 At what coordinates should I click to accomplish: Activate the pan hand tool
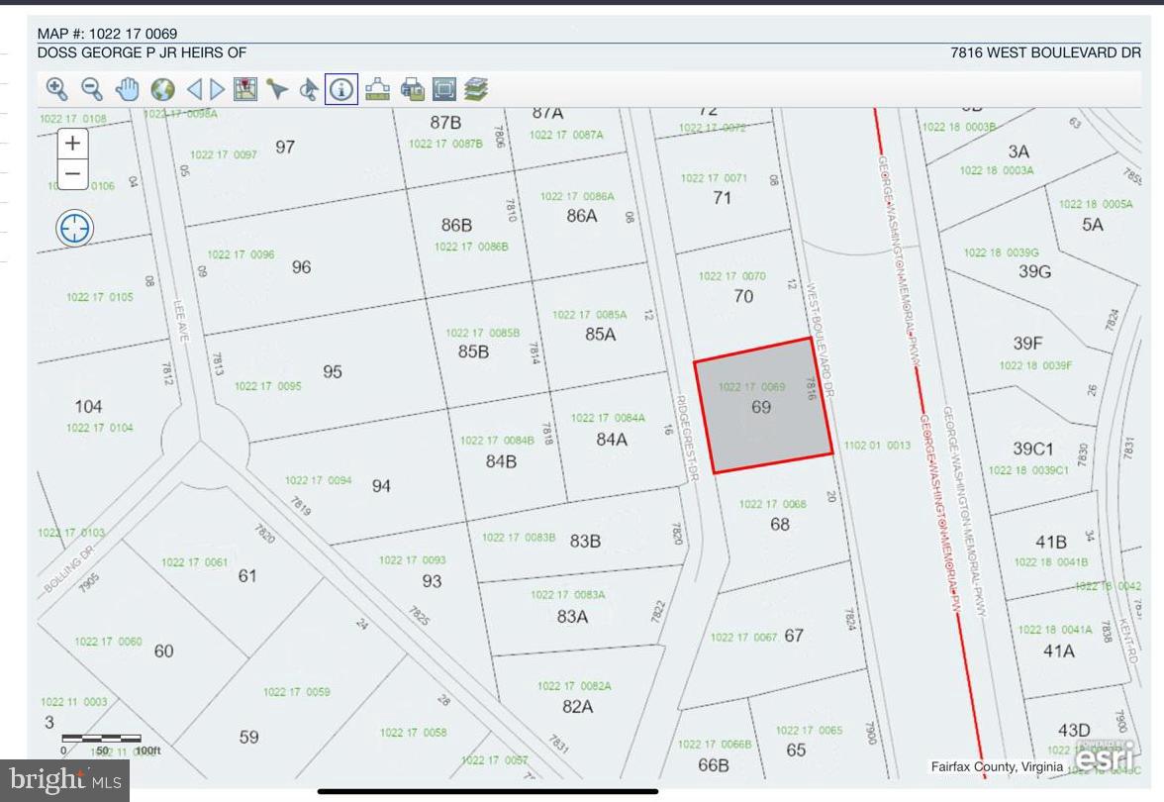pos(127,89)
